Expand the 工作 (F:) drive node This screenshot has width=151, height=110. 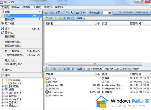click(3, 102)
